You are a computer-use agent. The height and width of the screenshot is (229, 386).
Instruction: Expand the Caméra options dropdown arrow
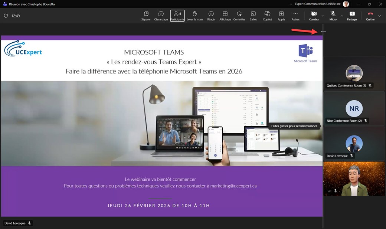[323, 16]
